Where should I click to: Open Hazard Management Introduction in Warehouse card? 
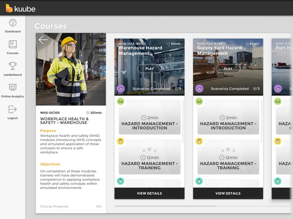click(x=150, y=117)
